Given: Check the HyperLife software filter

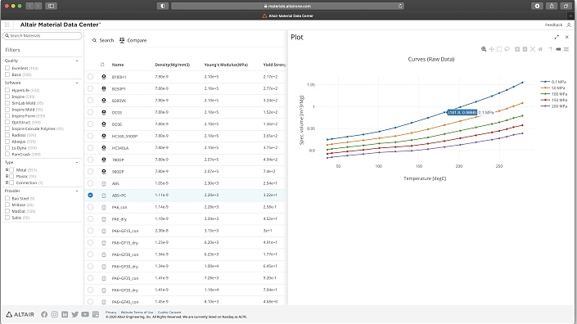Looking at the screenshot, I should pyautogui.click(x=7, y=90).
